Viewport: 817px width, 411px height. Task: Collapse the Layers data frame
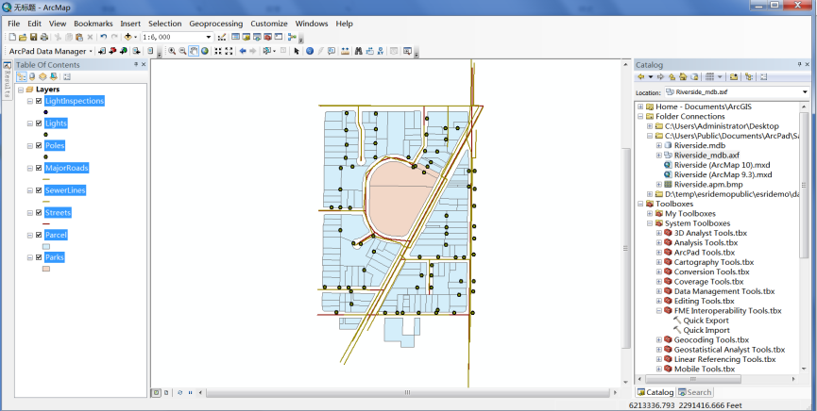point(21,90)
